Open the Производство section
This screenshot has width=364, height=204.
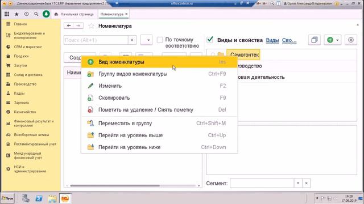click(25, 84)
